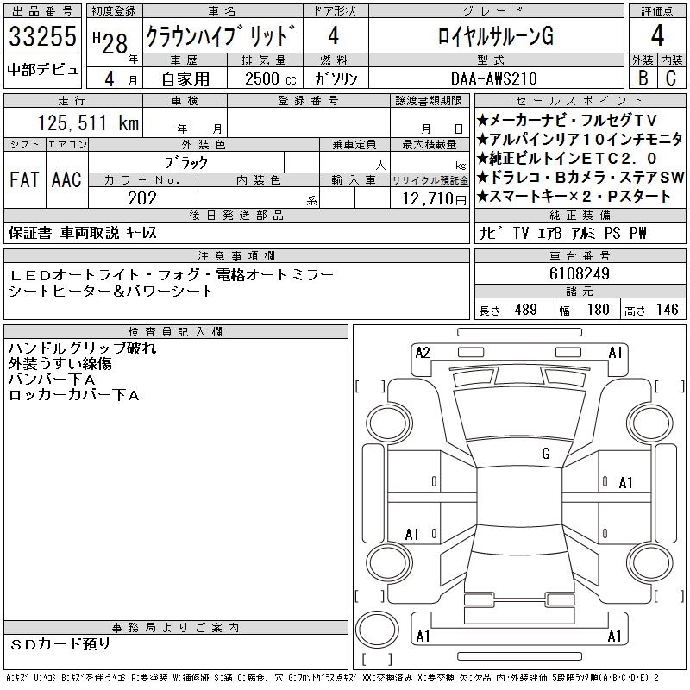The width and height of the screenshot is (690, 690).
Task: Click the recycle deposit 12,710円 value
Action: (430, 198)
